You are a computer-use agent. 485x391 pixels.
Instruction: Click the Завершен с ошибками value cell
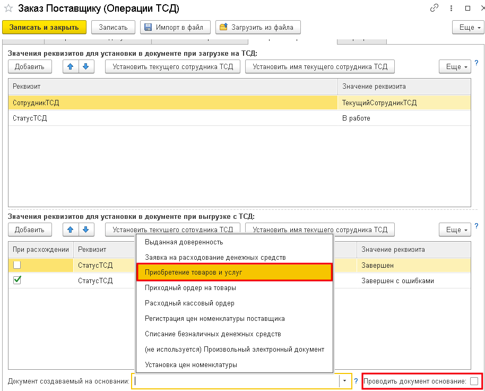[x=413, y=281]
